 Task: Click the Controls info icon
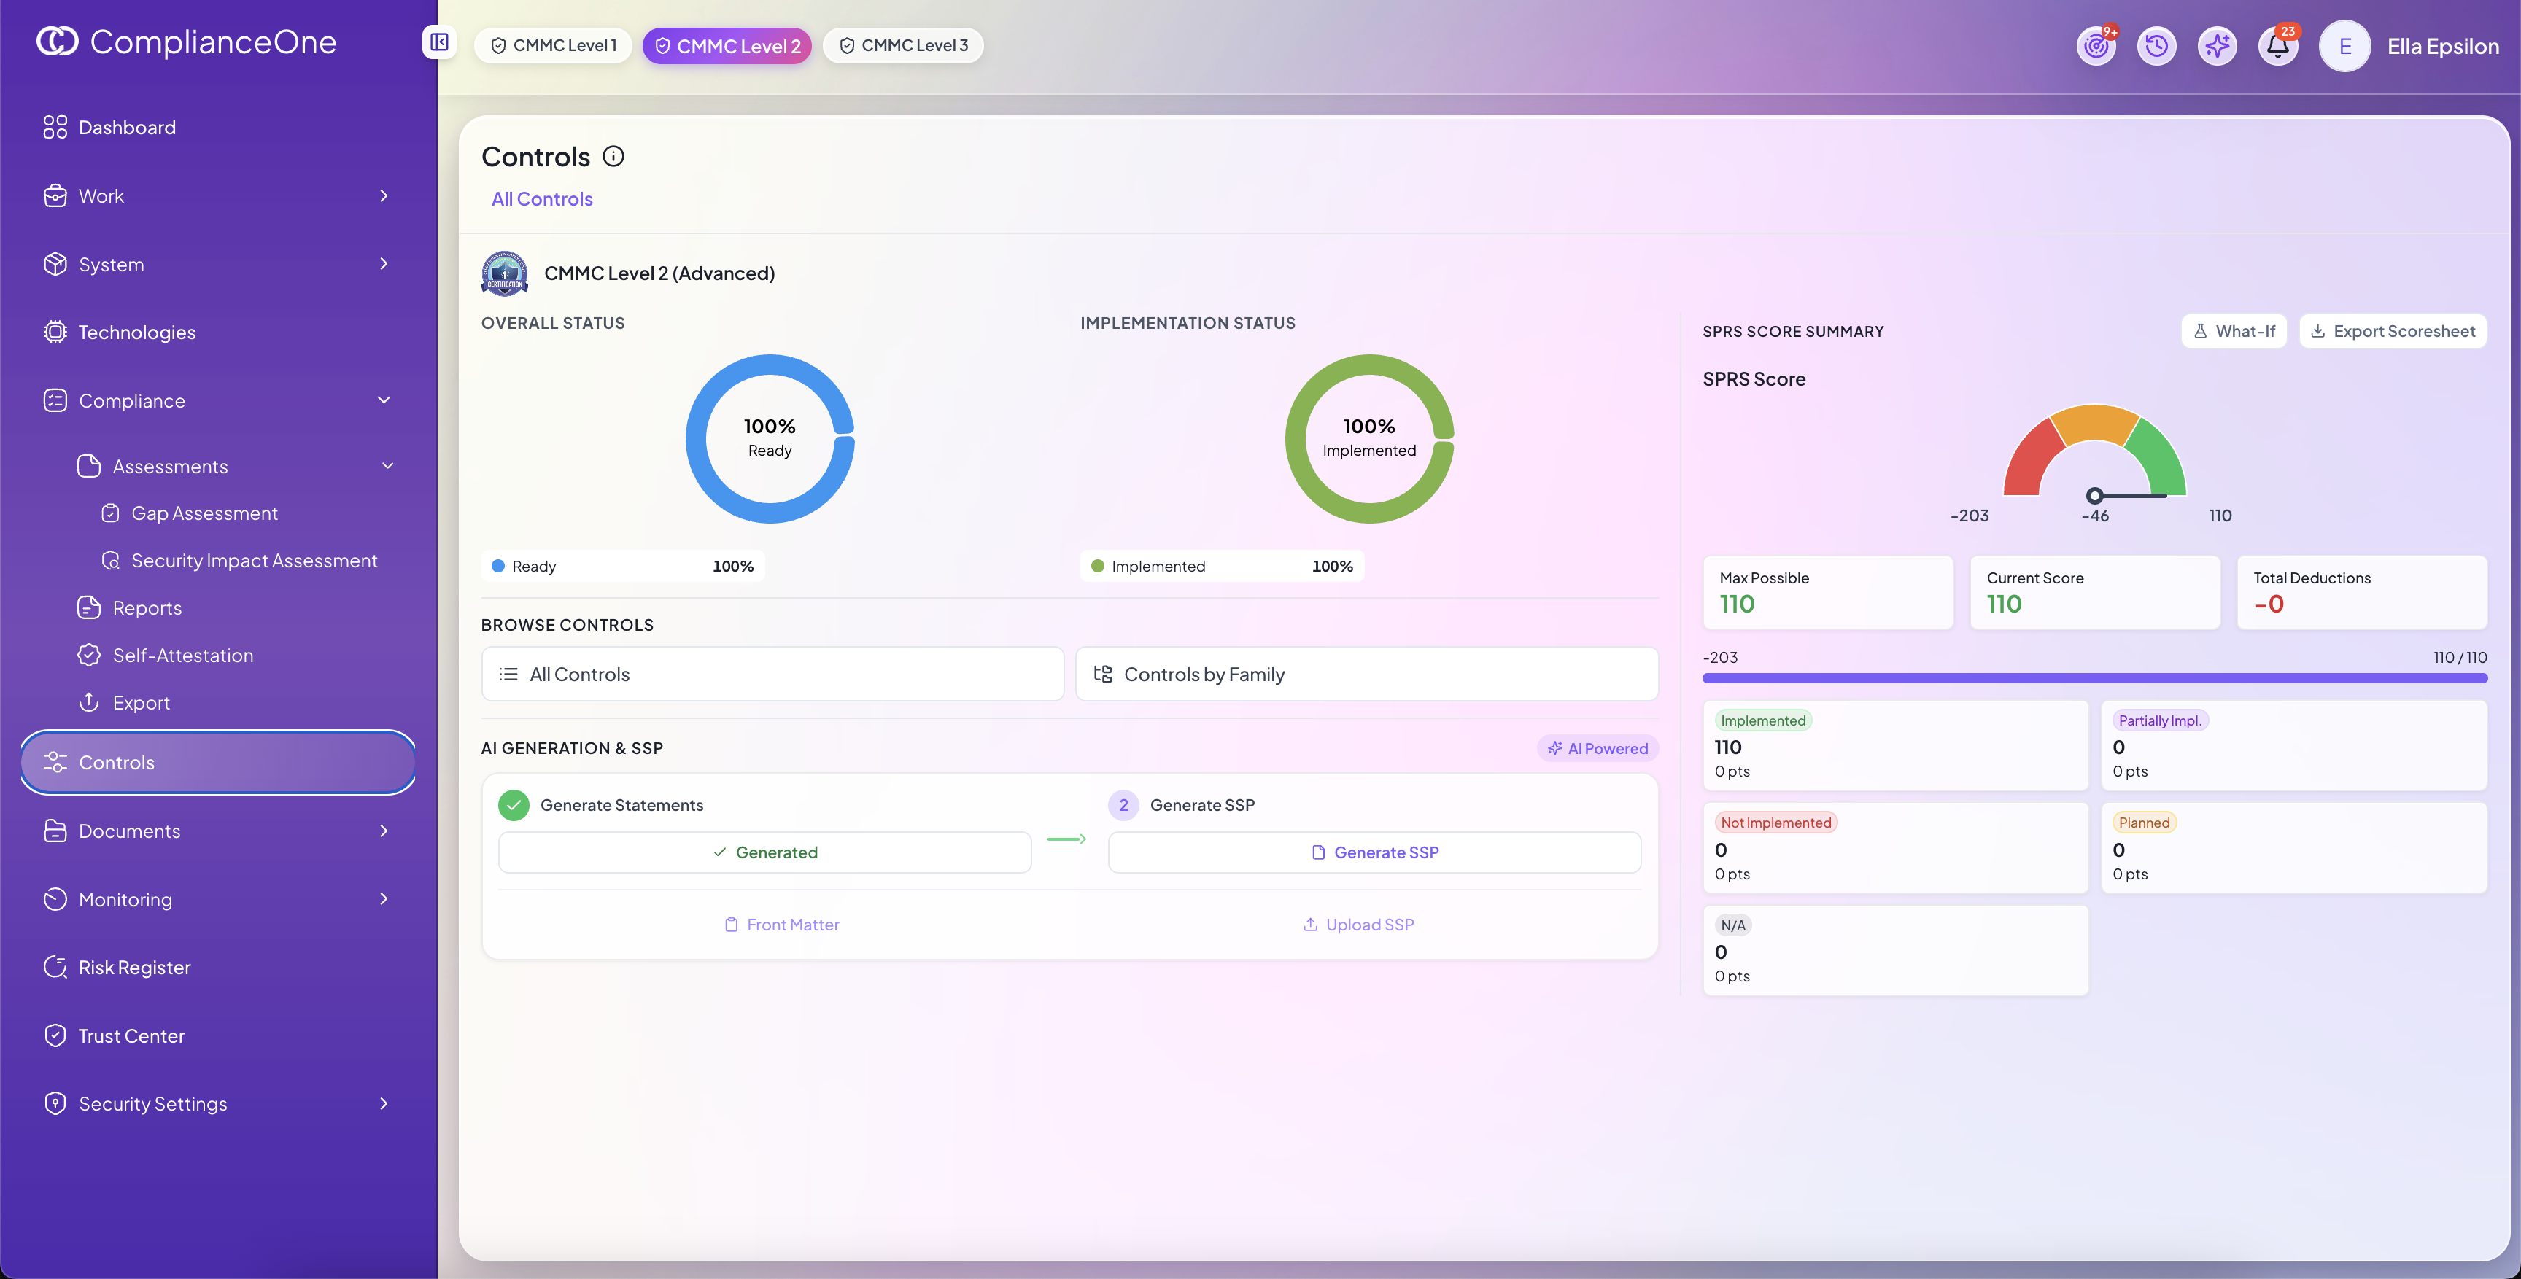[x=613, y=157]
